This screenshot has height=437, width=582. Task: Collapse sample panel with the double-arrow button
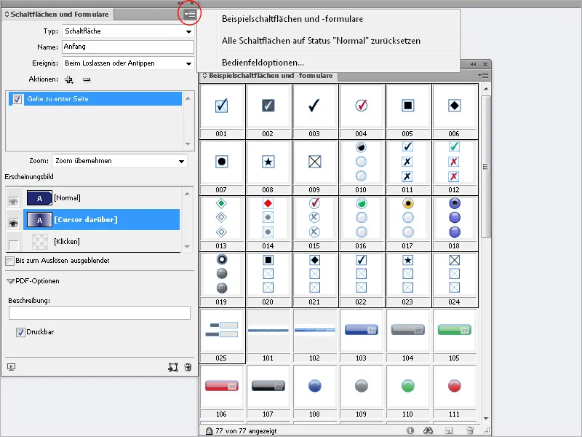pyautogui.click(x=474, y=65)
